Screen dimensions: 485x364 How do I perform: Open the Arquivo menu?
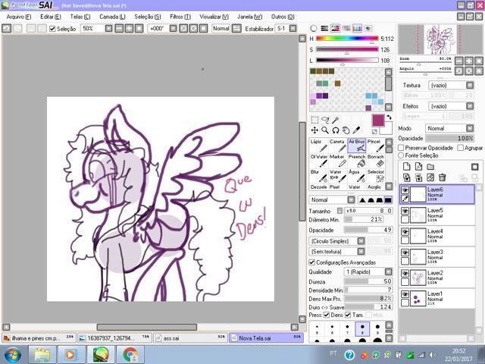click(x=19, y=17)
